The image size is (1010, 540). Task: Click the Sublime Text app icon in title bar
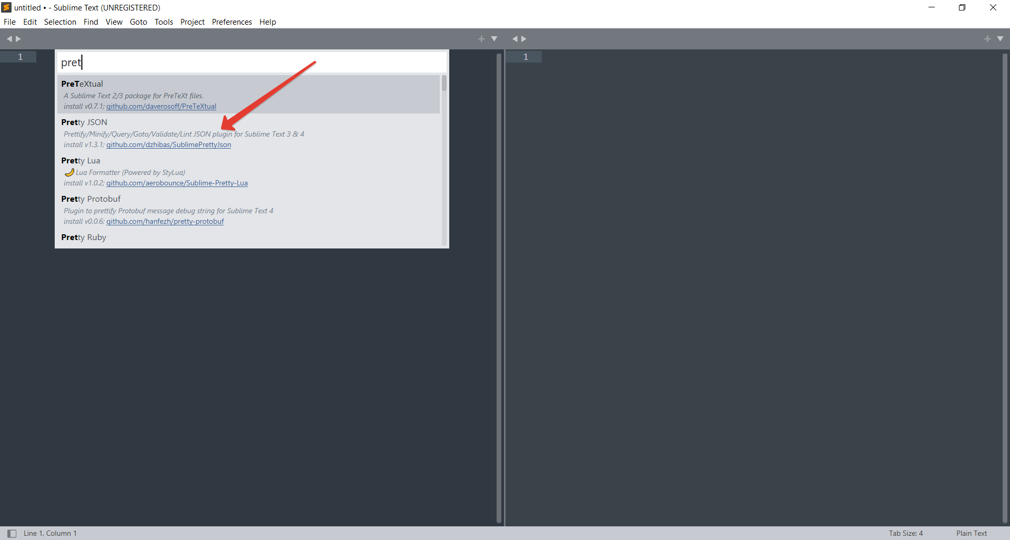[6, 7]
